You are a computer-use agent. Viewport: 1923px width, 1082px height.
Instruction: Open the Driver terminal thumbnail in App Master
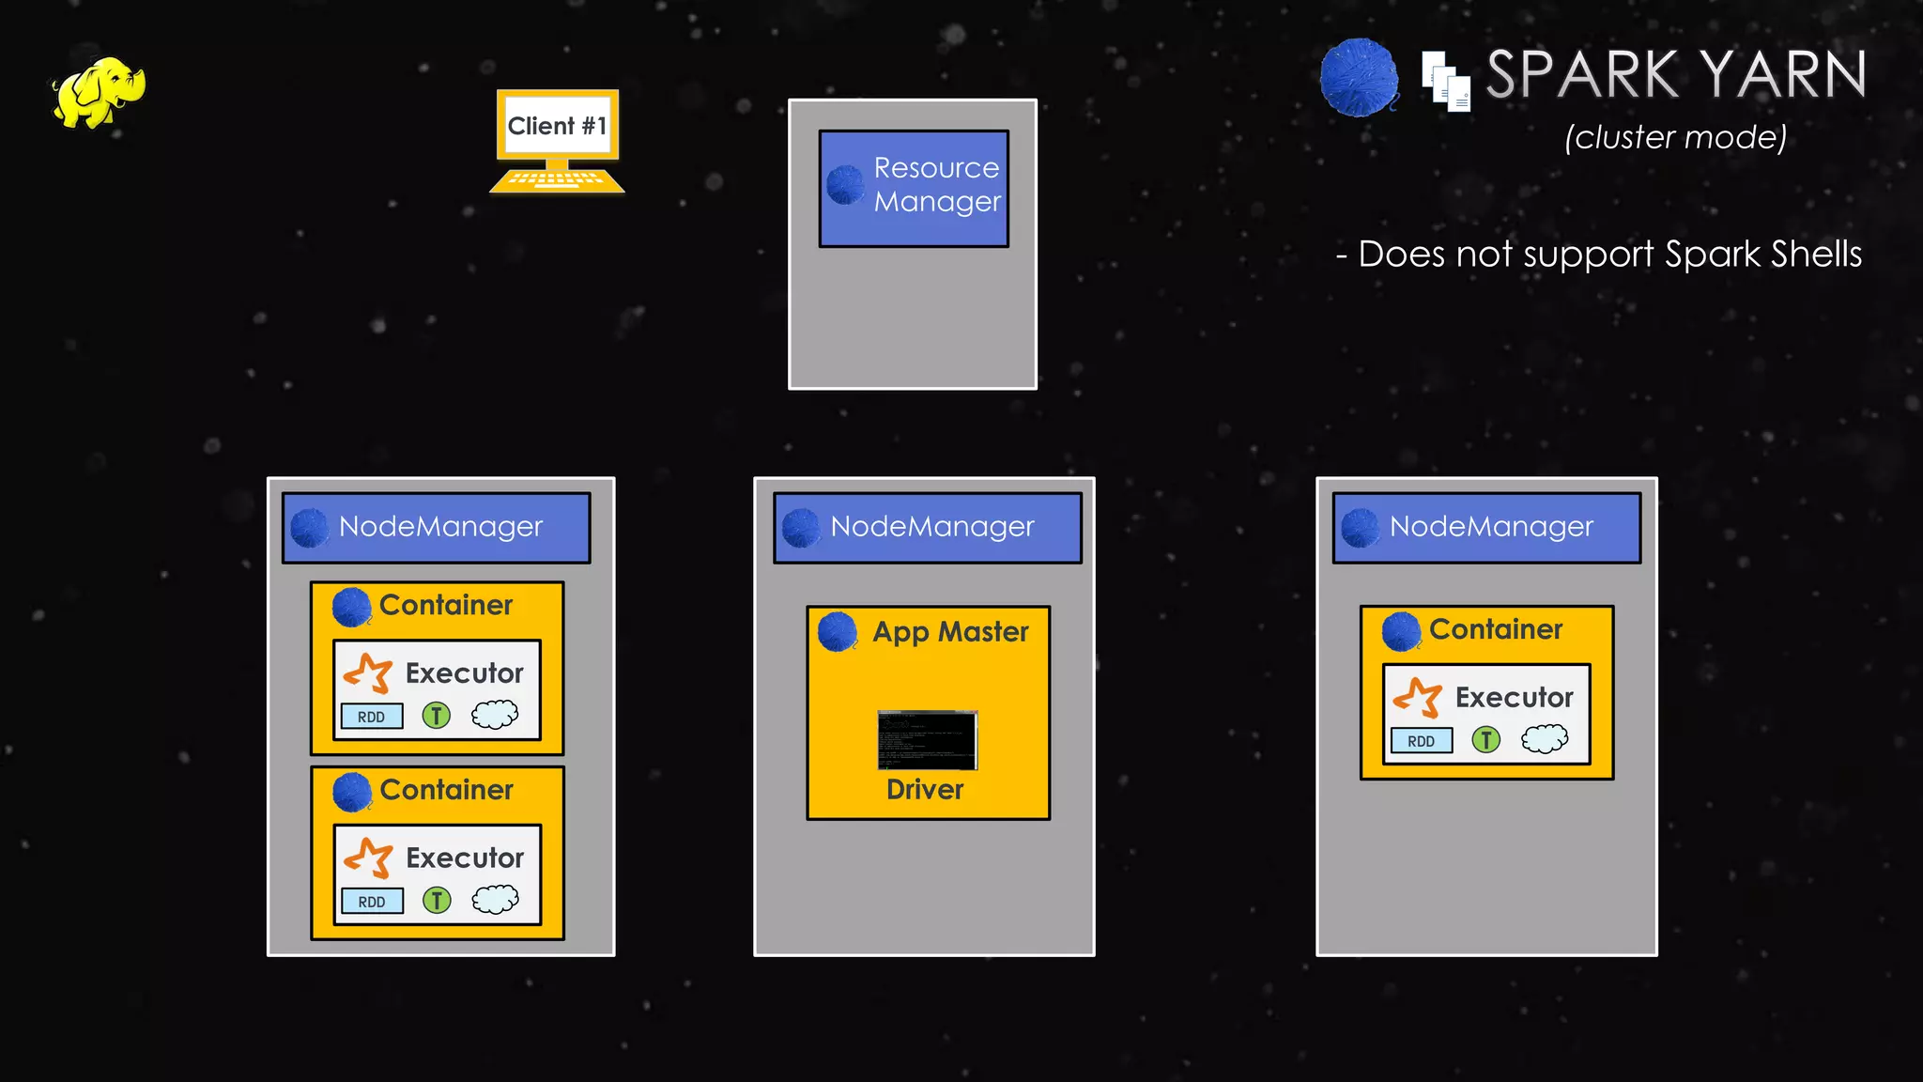(x=927, y=740)
